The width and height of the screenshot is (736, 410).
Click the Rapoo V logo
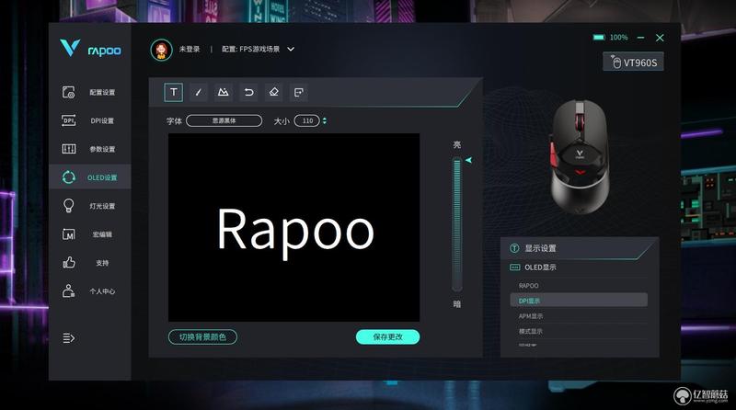tap(70, 48)
